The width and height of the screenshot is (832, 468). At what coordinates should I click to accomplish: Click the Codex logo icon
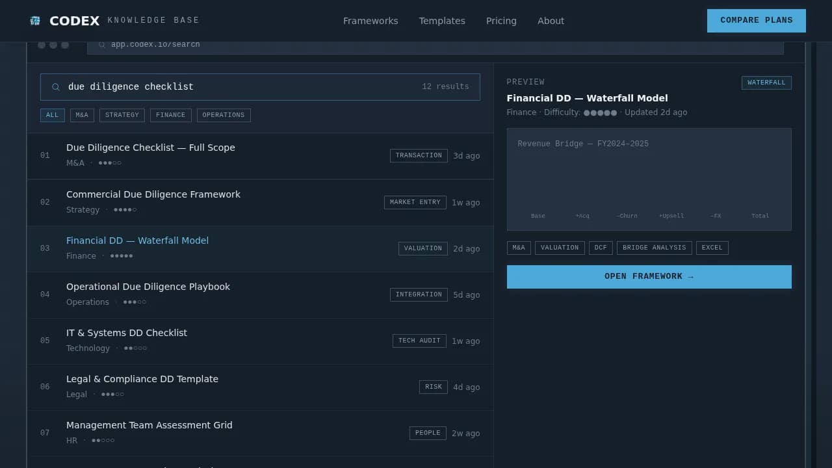[x=35, y=21]
